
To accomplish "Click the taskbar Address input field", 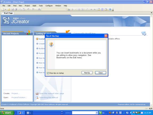I will pos(84,113).
